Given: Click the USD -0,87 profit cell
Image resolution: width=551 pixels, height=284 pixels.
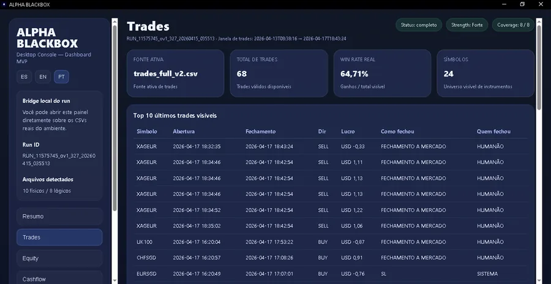Looking at the screenshot, I should tap(353, 242).
